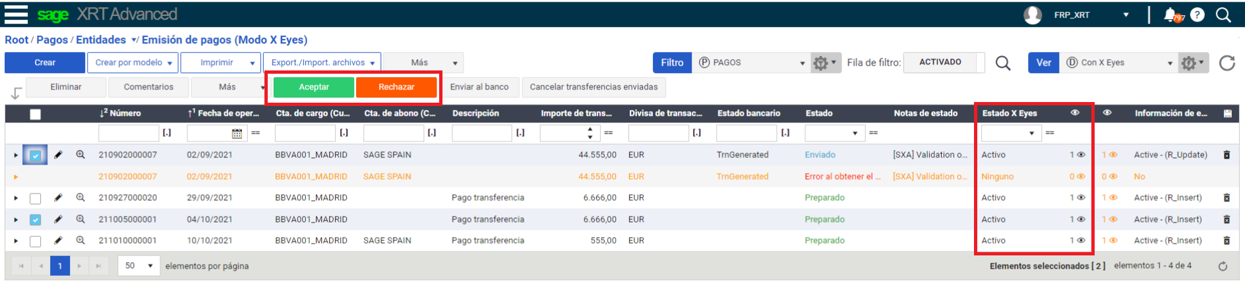View details of payment 211005000001 with magnifier
Image resolution: width=1245 pixels, height=287 pixels.
[x=80, y=219]
